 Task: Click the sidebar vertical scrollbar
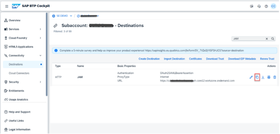tap(47, 54)
